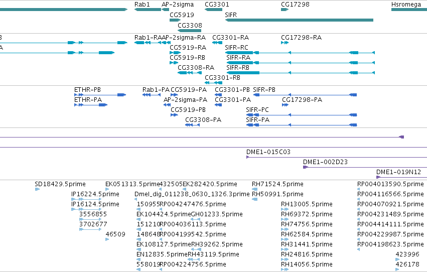Click the Rab1-PA protein label

pyautogui.click(x=156, y=90)
